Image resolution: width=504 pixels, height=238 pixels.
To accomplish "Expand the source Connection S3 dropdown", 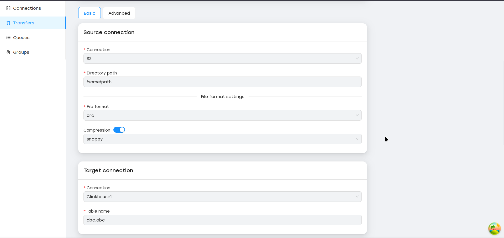I will coord(222,59).
